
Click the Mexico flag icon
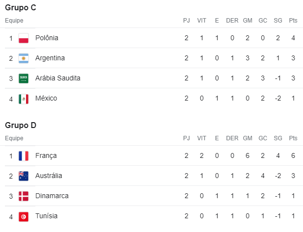(24, 99)
